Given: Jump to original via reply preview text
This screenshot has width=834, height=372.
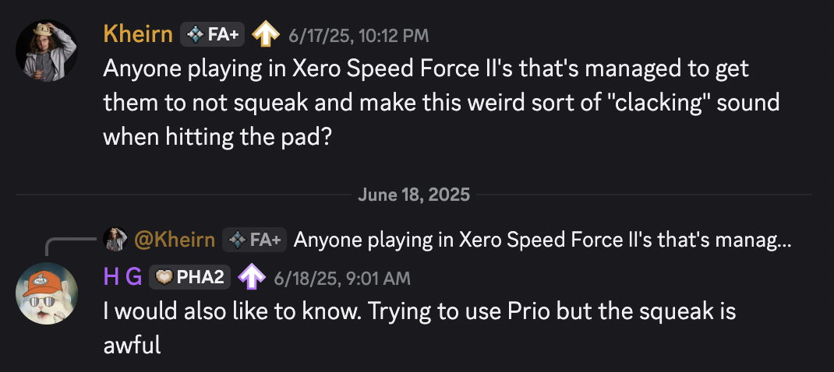Looking at the screenshot, I should (542, 240).
